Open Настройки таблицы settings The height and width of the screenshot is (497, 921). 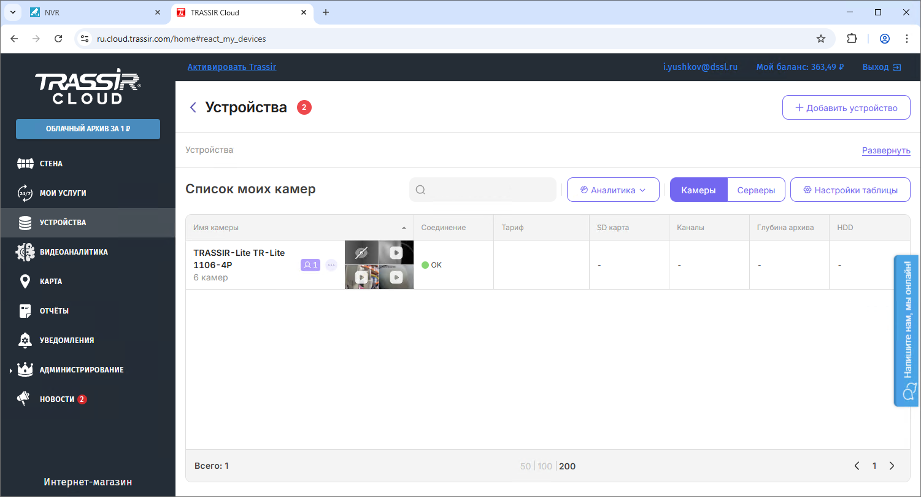click(850, 190)
